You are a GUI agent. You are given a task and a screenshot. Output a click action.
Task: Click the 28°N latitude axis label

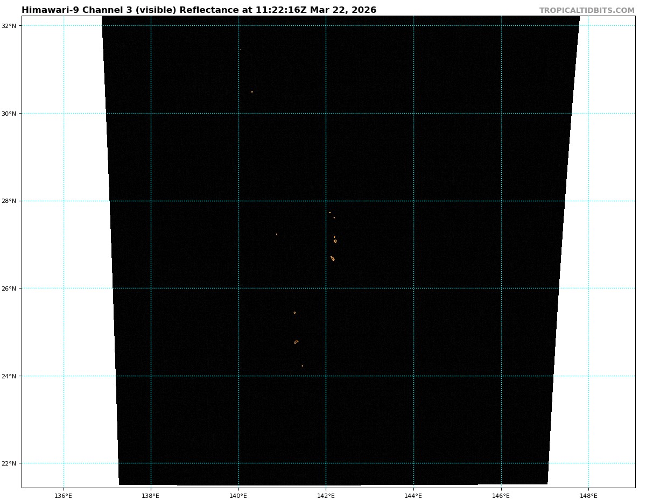click(11, 201)
